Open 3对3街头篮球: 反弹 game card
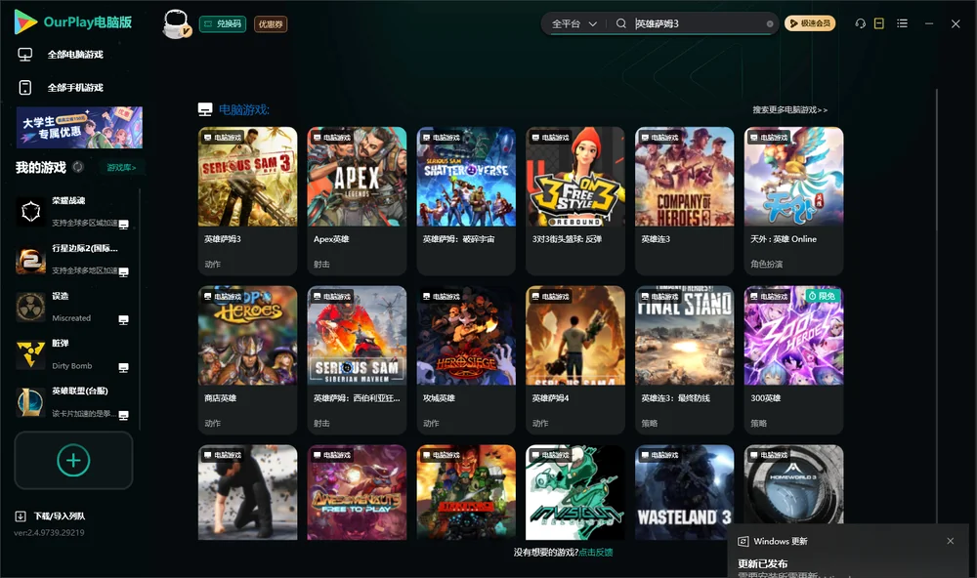This screenshot has width=977, height=578. (575, 200)
